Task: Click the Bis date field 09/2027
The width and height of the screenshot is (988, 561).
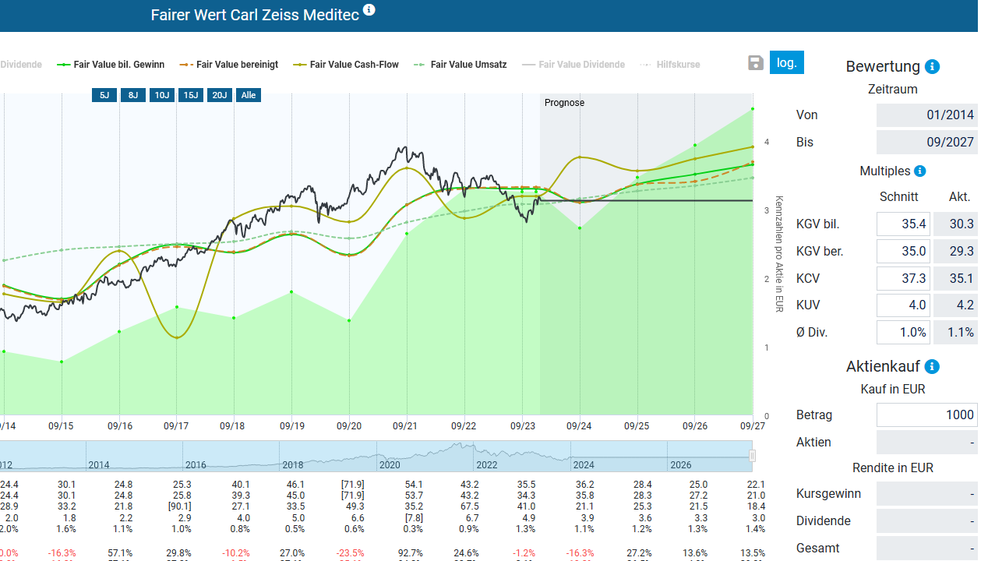Action: 927,143
